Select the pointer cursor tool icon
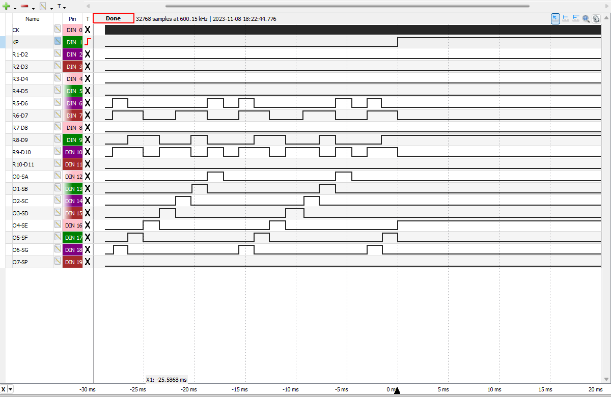This screenshot has height=397, width=611. [556, 19]
